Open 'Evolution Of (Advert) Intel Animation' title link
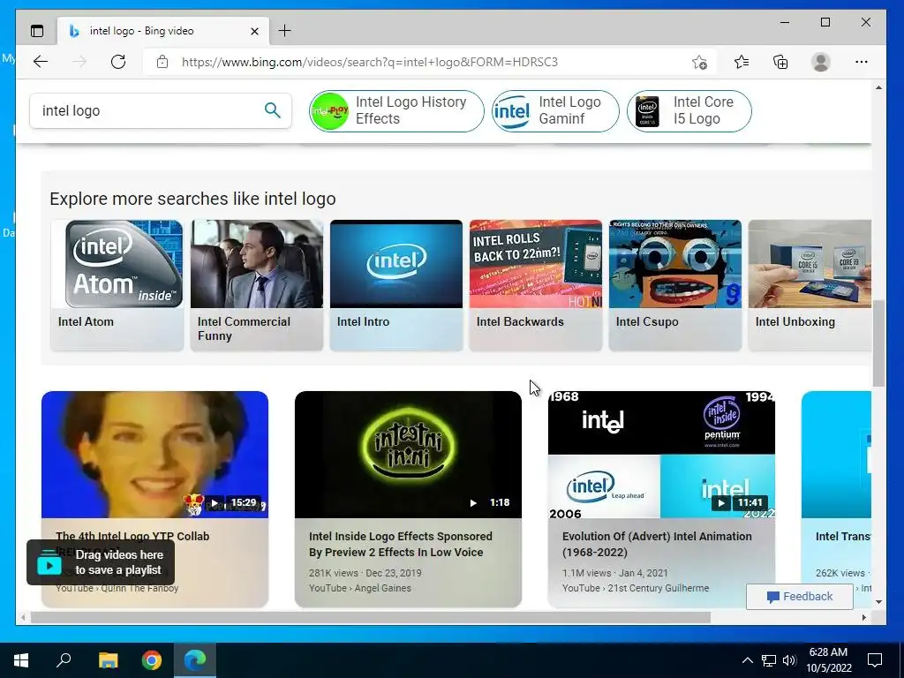 657,544
